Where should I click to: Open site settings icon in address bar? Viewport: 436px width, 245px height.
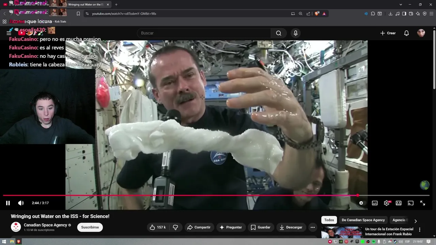click(87, 14)
